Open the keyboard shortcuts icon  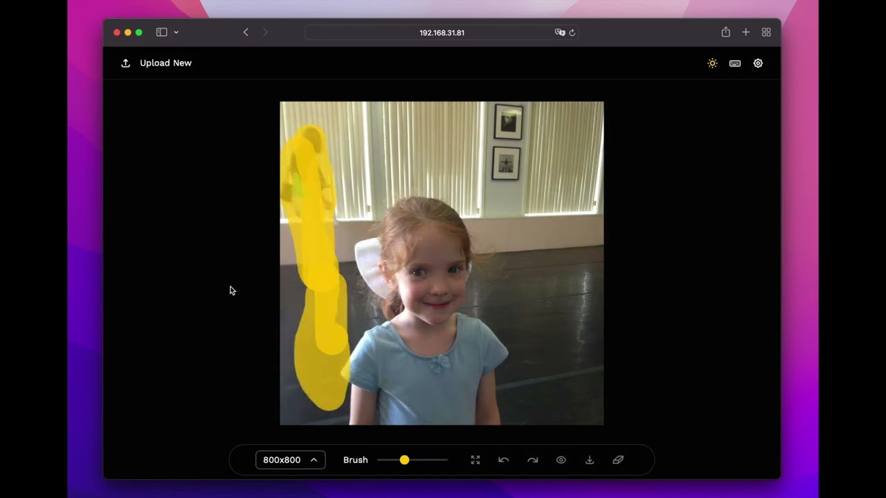[735, 63]
